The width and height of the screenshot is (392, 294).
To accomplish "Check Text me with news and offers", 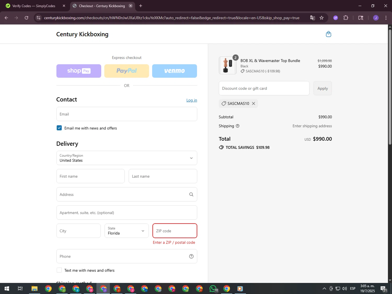I will coord(59,270).
